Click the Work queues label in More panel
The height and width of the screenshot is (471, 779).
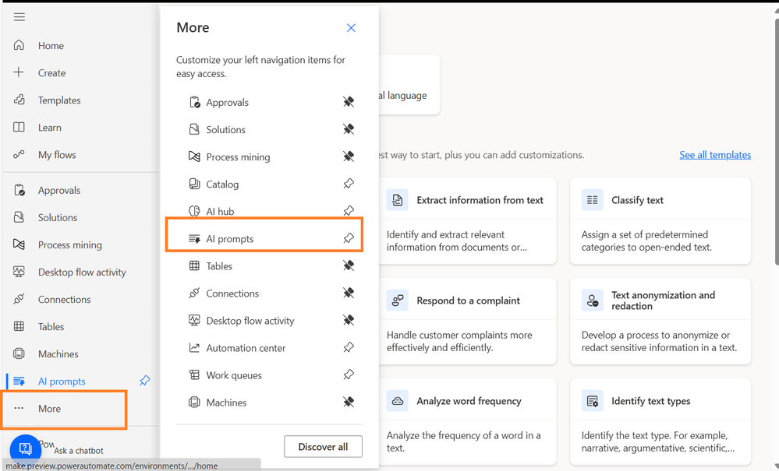point(234,375)
